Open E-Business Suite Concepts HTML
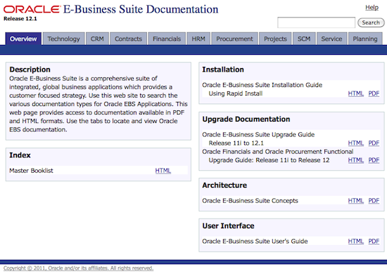 pos(355,200)
